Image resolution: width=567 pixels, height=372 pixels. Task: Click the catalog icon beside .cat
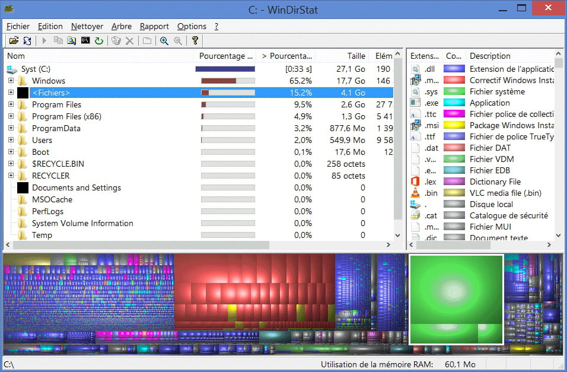click(x=415, y=215)
